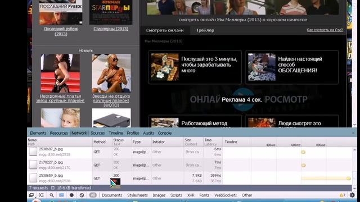
Task: Select request 2538659_b.jpg
Action: pos(51,176)
